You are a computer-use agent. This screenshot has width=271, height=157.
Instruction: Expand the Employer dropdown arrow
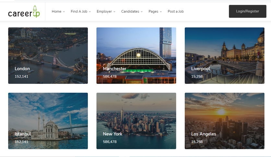coord(114,12)
